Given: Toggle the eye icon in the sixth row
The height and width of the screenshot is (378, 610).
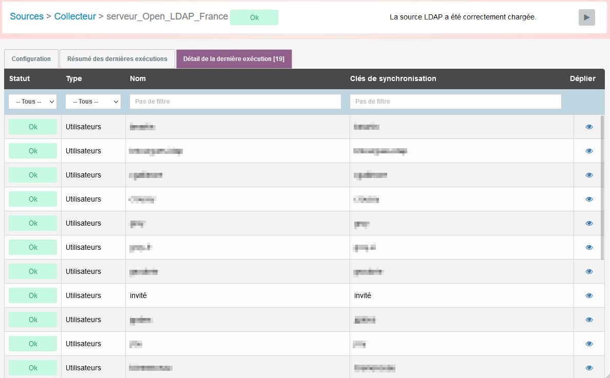Looking at the screenshot, I should coord(589,247).
